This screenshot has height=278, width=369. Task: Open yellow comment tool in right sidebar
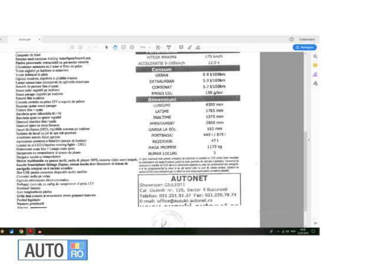pyautogui.click(x=315, y=65)
